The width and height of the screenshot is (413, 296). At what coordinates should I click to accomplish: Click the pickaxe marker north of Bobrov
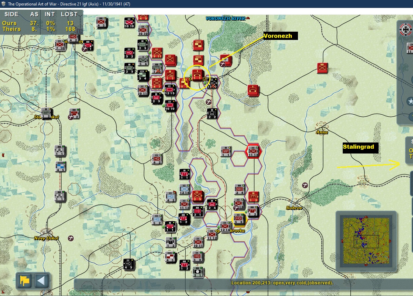point(305,185)
